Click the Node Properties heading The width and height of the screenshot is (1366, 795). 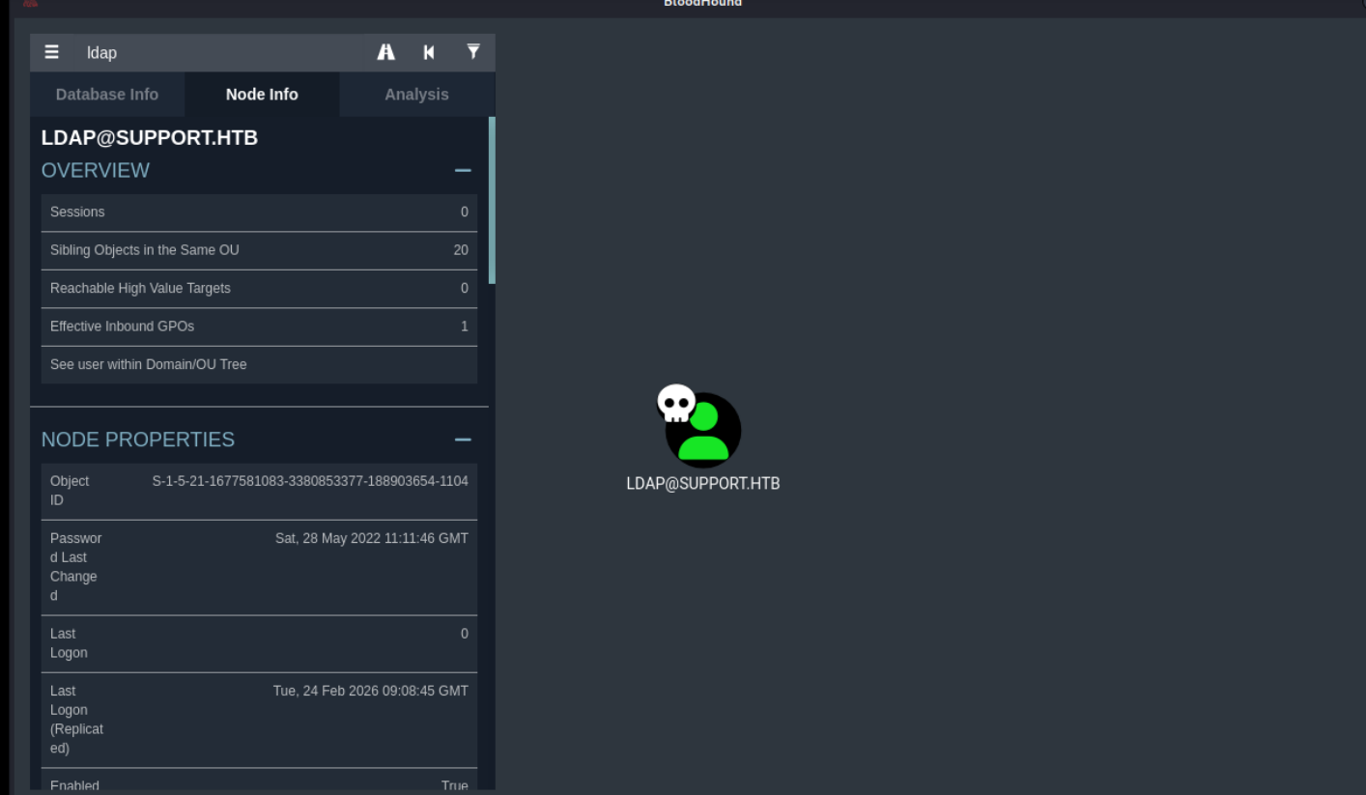coord(138,440)
